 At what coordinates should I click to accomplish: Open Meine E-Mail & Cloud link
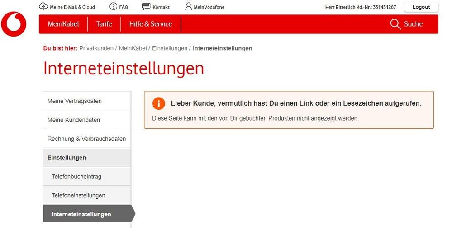point(72,7)
